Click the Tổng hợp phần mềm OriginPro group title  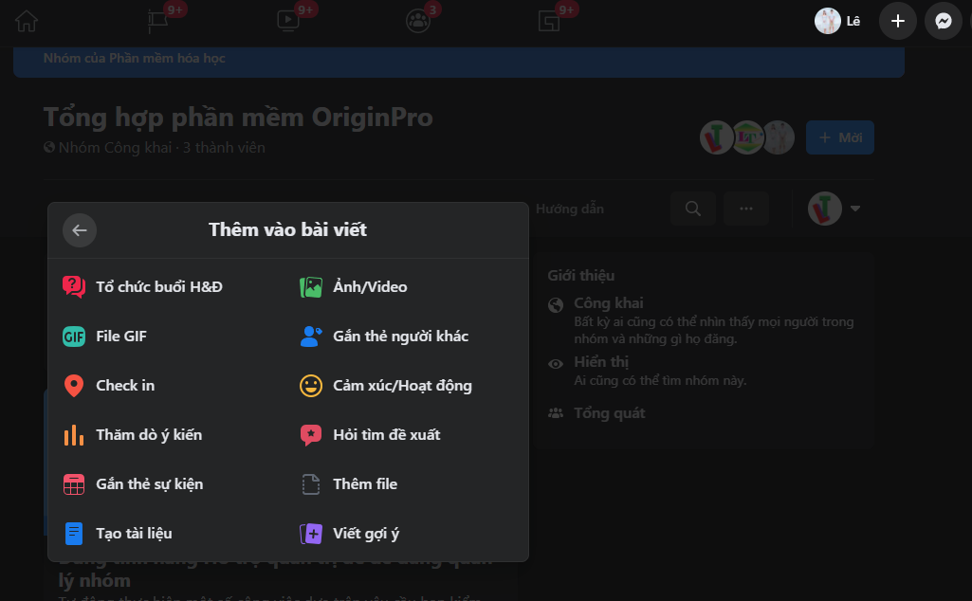point(238,118)
